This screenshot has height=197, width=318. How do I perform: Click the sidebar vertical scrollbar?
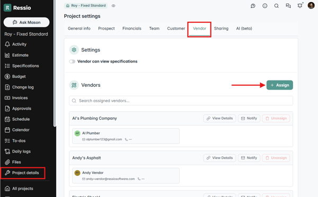(x=55, y=63)
